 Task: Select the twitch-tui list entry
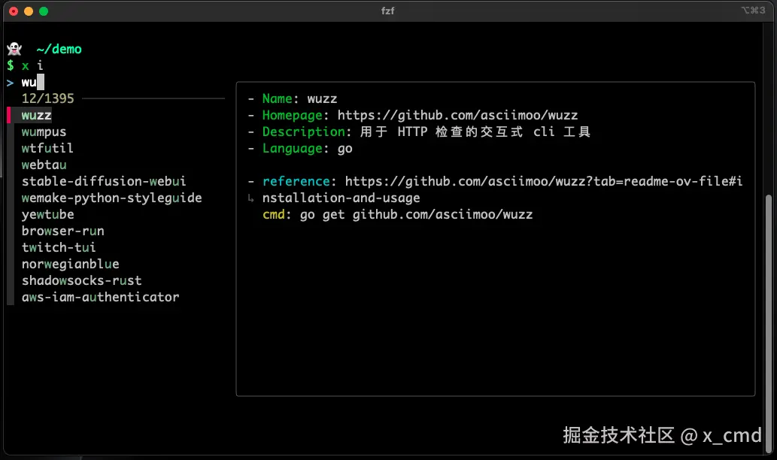coord(59,247)
